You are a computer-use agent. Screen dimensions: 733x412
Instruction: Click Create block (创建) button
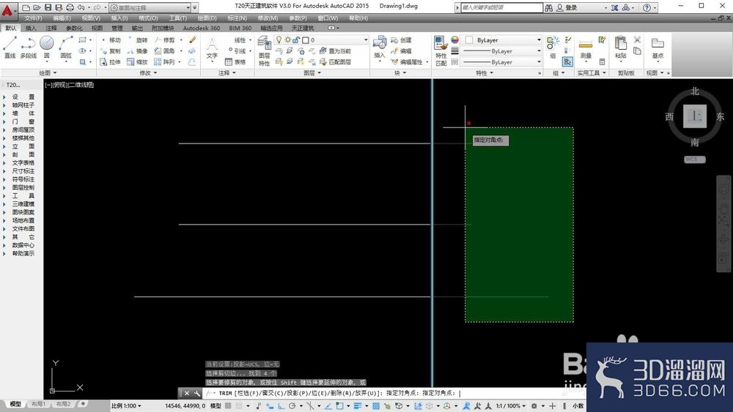[401, 40]
